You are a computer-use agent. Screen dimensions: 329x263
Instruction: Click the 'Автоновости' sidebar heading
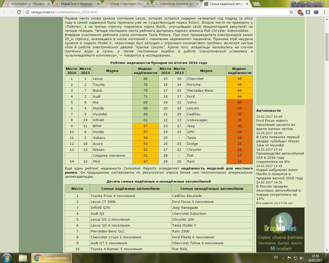point(268,111)
